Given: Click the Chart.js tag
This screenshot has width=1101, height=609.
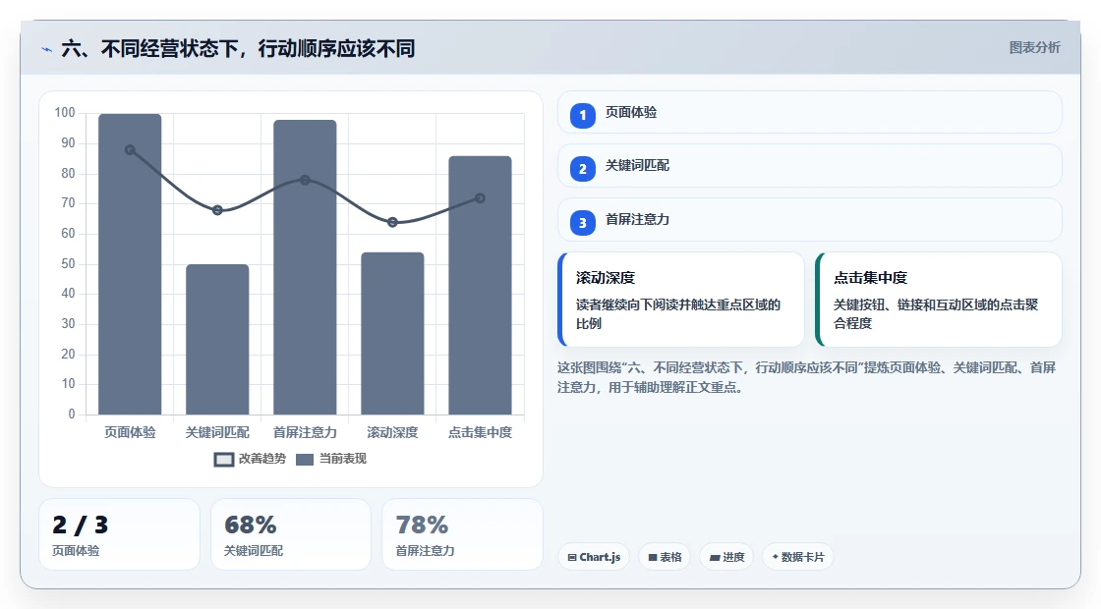Looking at the screenshot, I should (x=594, y=557).
